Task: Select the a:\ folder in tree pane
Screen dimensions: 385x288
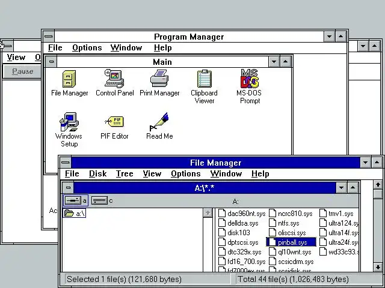Action: coord(75,214)
